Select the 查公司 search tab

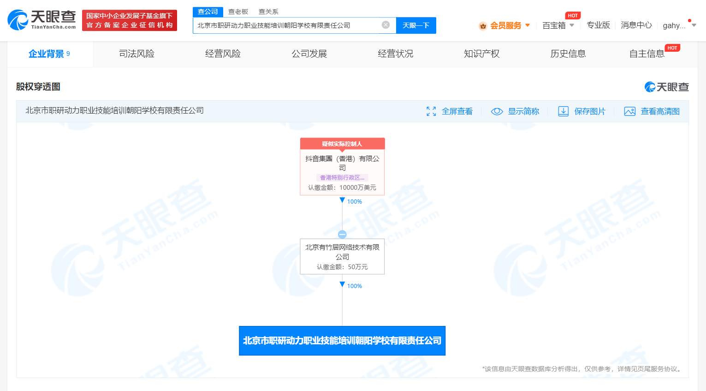(208, 12)
